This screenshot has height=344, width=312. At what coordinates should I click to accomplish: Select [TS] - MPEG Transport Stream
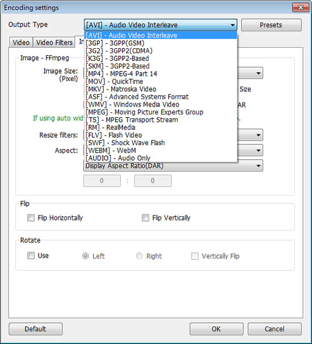(161, 120)
